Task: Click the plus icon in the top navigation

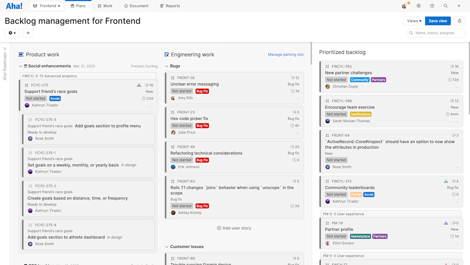Action: point(458,6)
